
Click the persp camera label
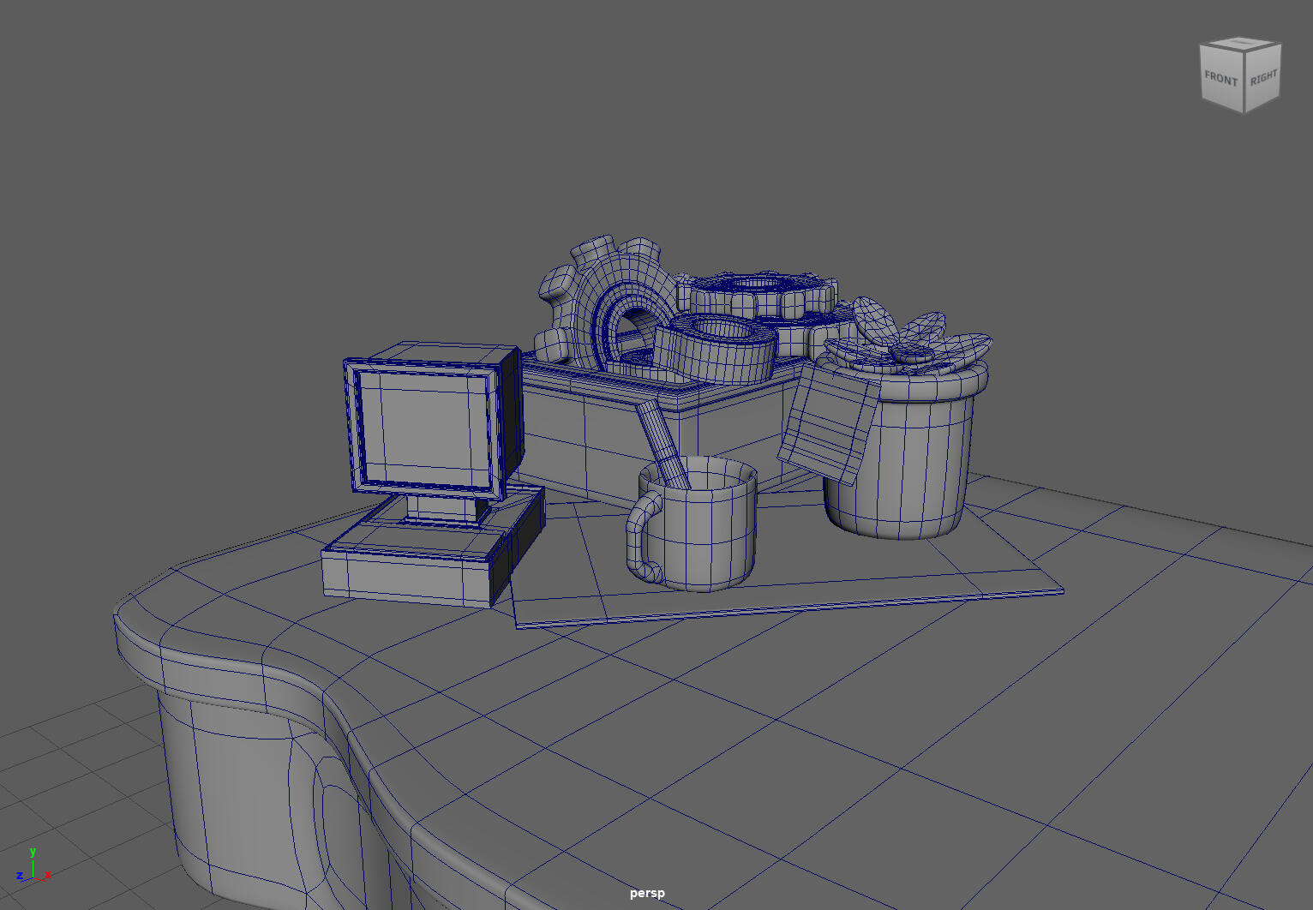click(646, 893)
